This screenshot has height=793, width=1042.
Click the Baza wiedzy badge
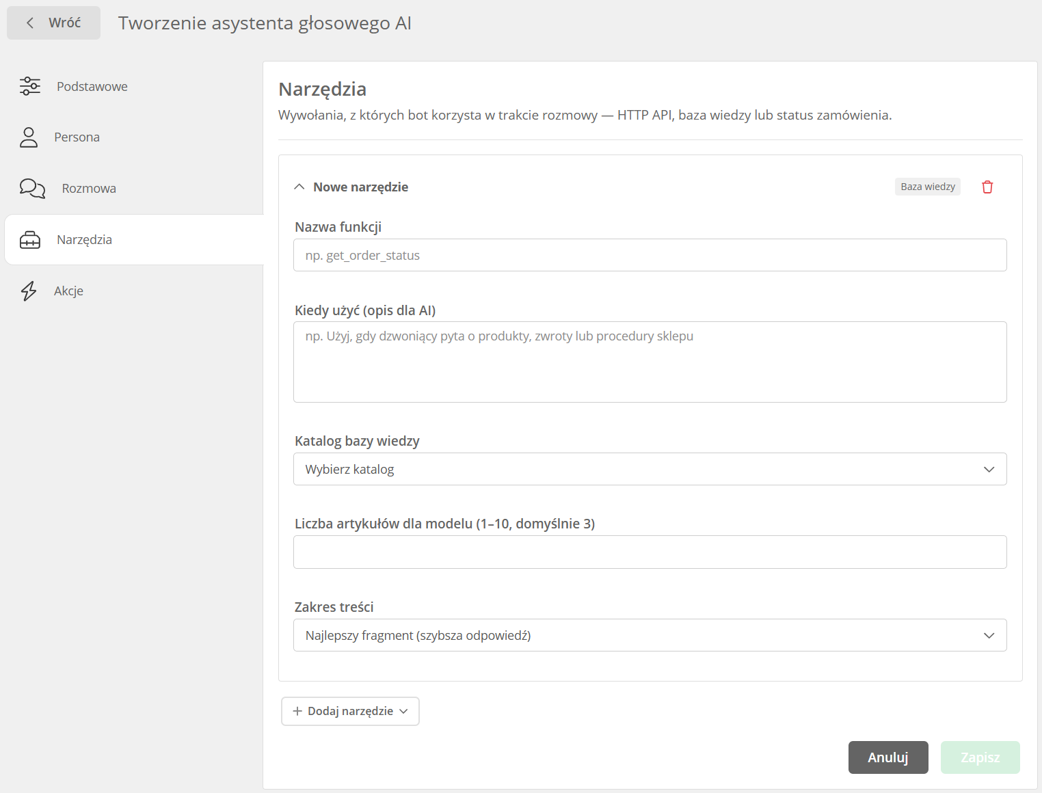[928, 187]
